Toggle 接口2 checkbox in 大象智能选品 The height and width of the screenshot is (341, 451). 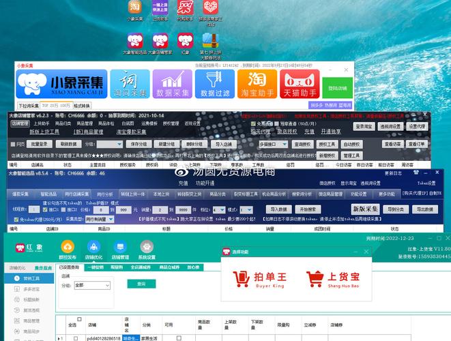(63, 209)
